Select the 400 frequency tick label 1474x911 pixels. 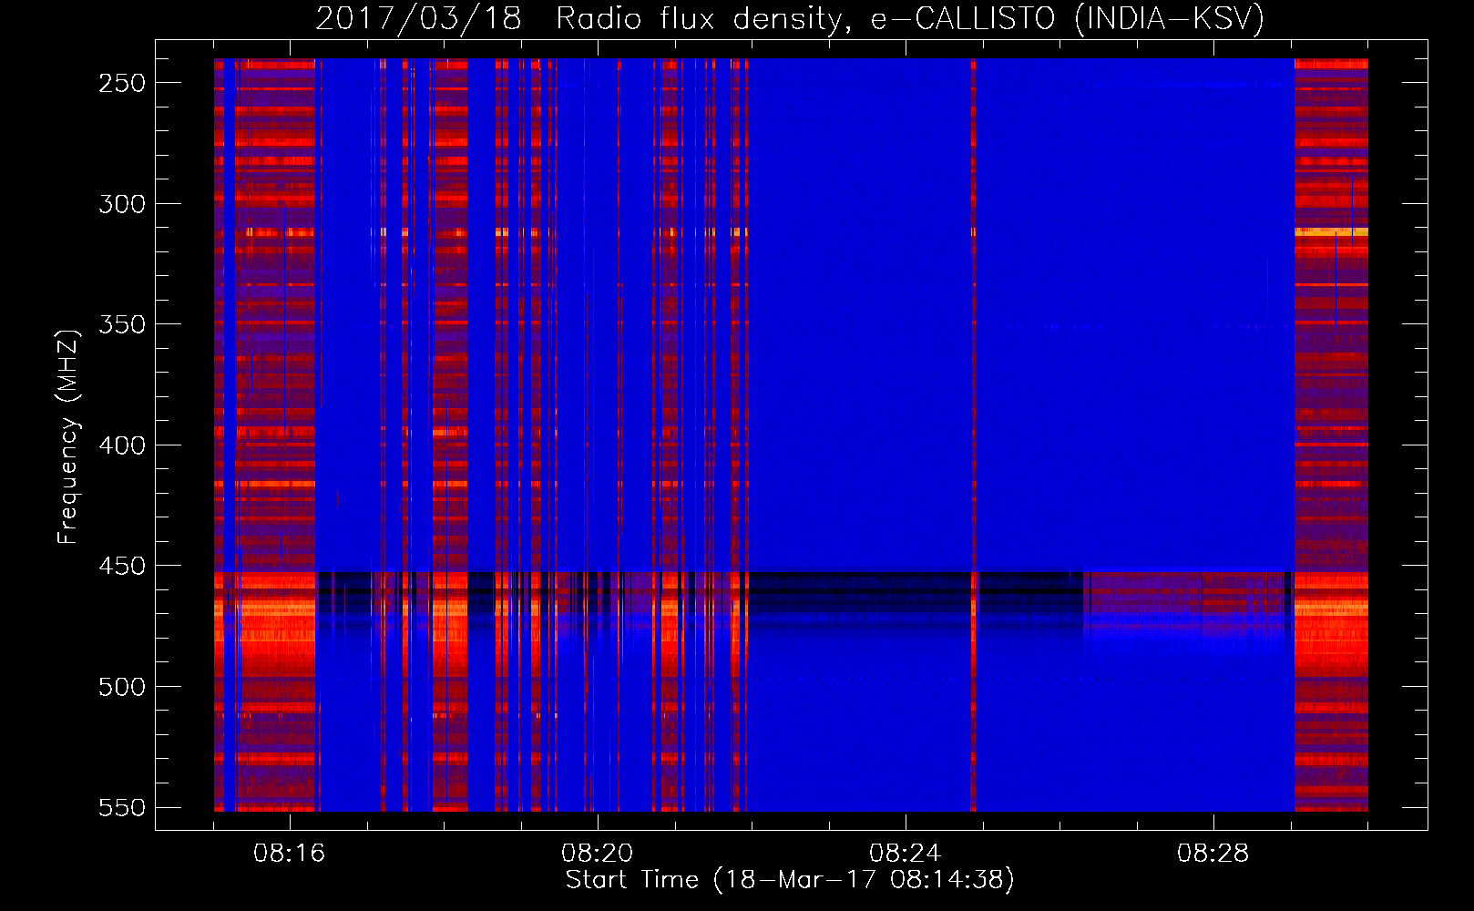click(x=122, y=445)
